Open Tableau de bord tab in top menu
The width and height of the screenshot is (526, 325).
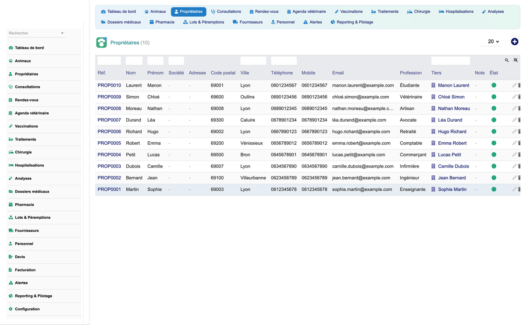pos(118,11)
